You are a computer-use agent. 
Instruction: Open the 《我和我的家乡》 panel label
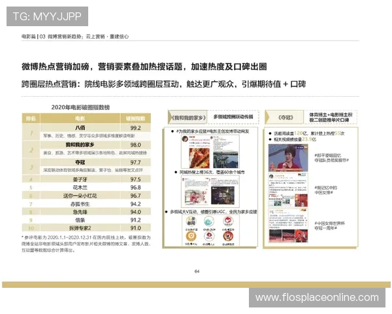click(x=188, y=117)
